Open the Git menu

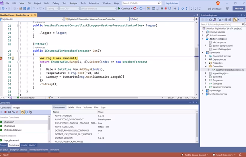29,3
